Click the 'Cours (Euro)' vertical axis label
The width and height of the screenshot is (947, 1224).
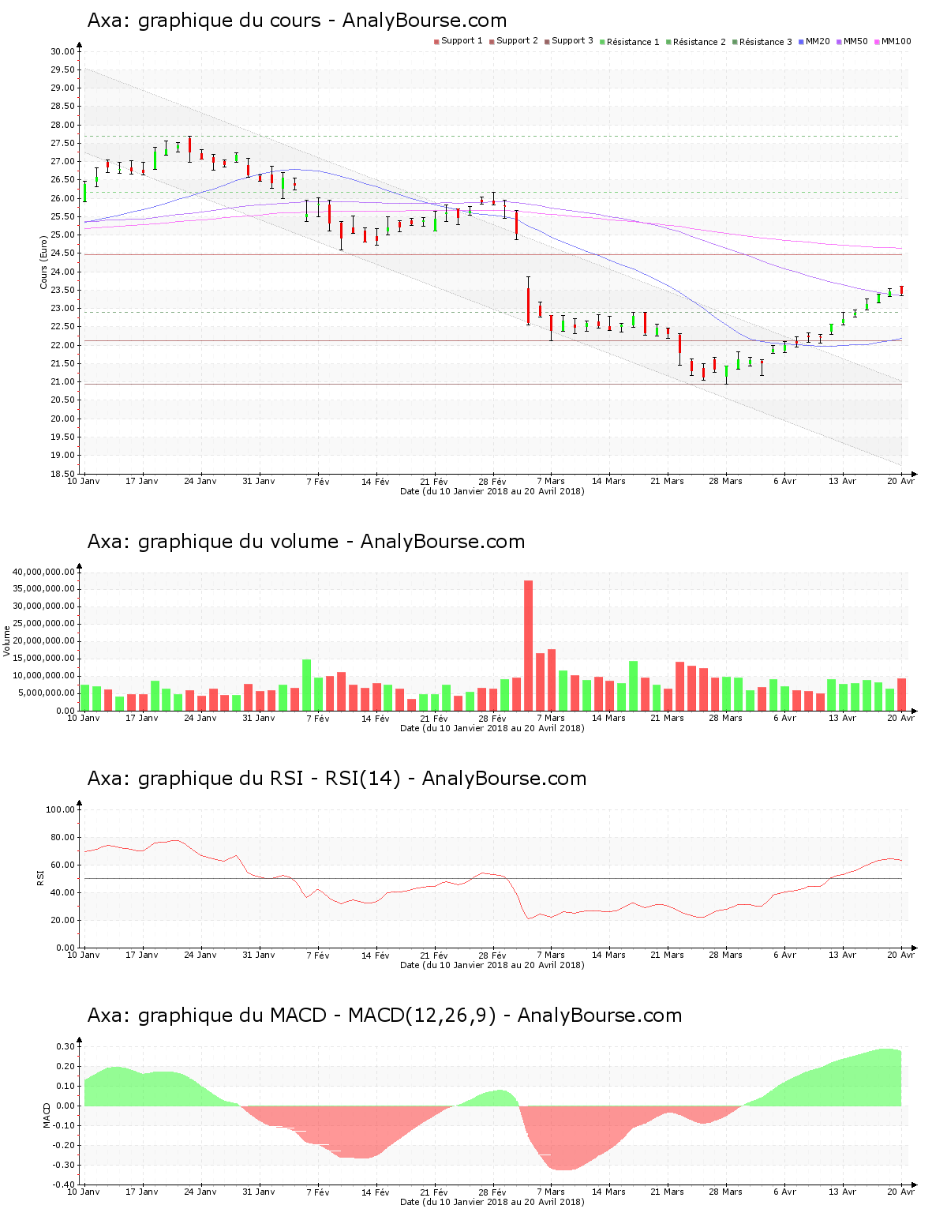click(44, 263)
